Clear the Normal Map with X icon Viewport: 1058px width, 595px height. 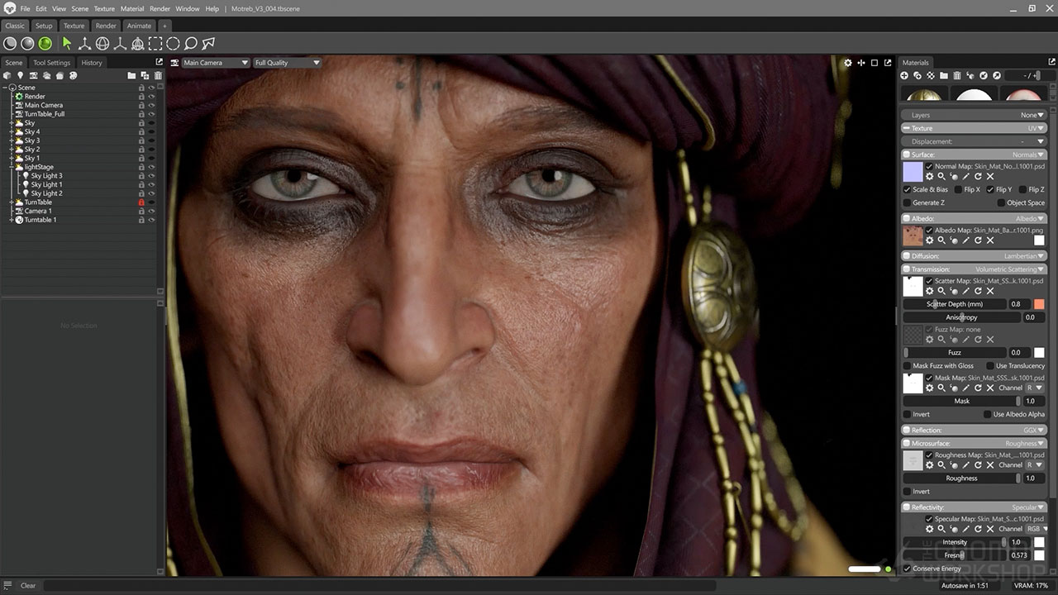click(x=989, y=177)
